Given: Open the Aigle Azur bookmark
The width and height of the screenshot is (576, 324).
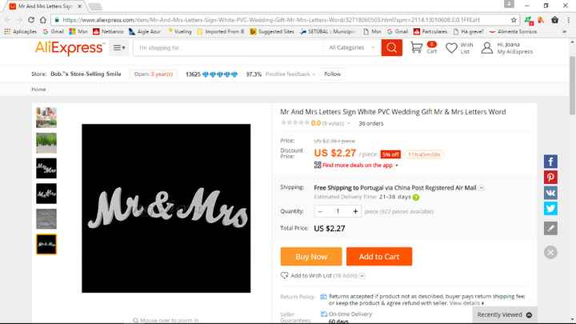Looking at the screenshot, I should click(x=145, y=31).
